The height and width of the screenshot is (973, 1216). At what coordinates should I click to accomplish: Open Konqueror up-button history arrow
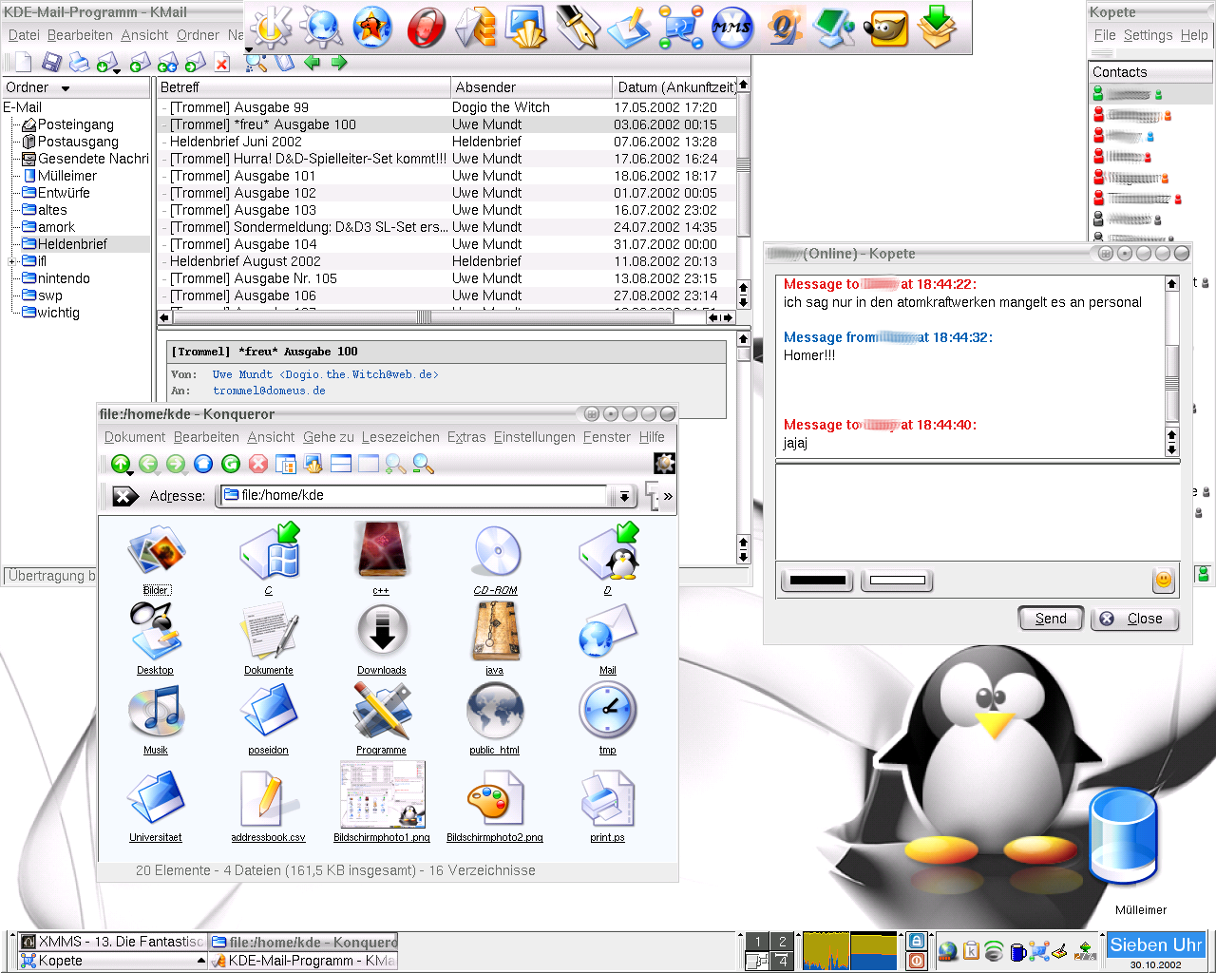point(128,471)
